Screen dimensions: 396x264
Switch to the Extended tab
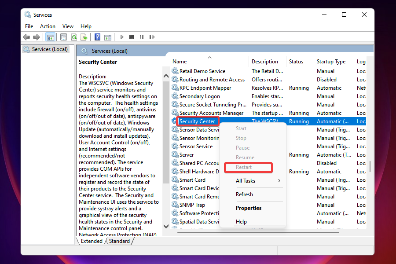click(92, 241)
